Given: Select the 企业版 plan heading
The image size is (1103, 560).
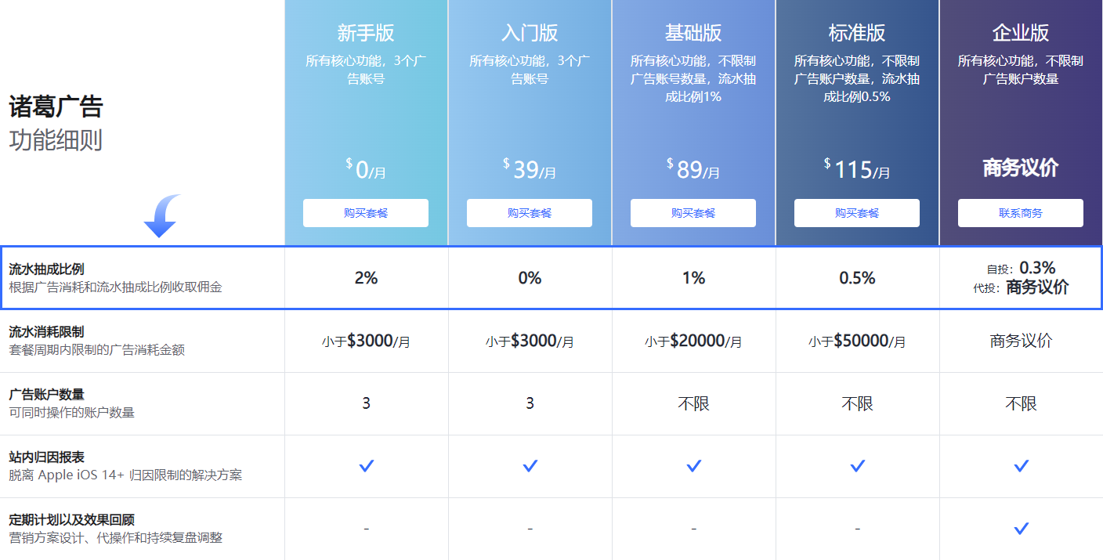Looking at the screenshot, I should coord(1021,33).
